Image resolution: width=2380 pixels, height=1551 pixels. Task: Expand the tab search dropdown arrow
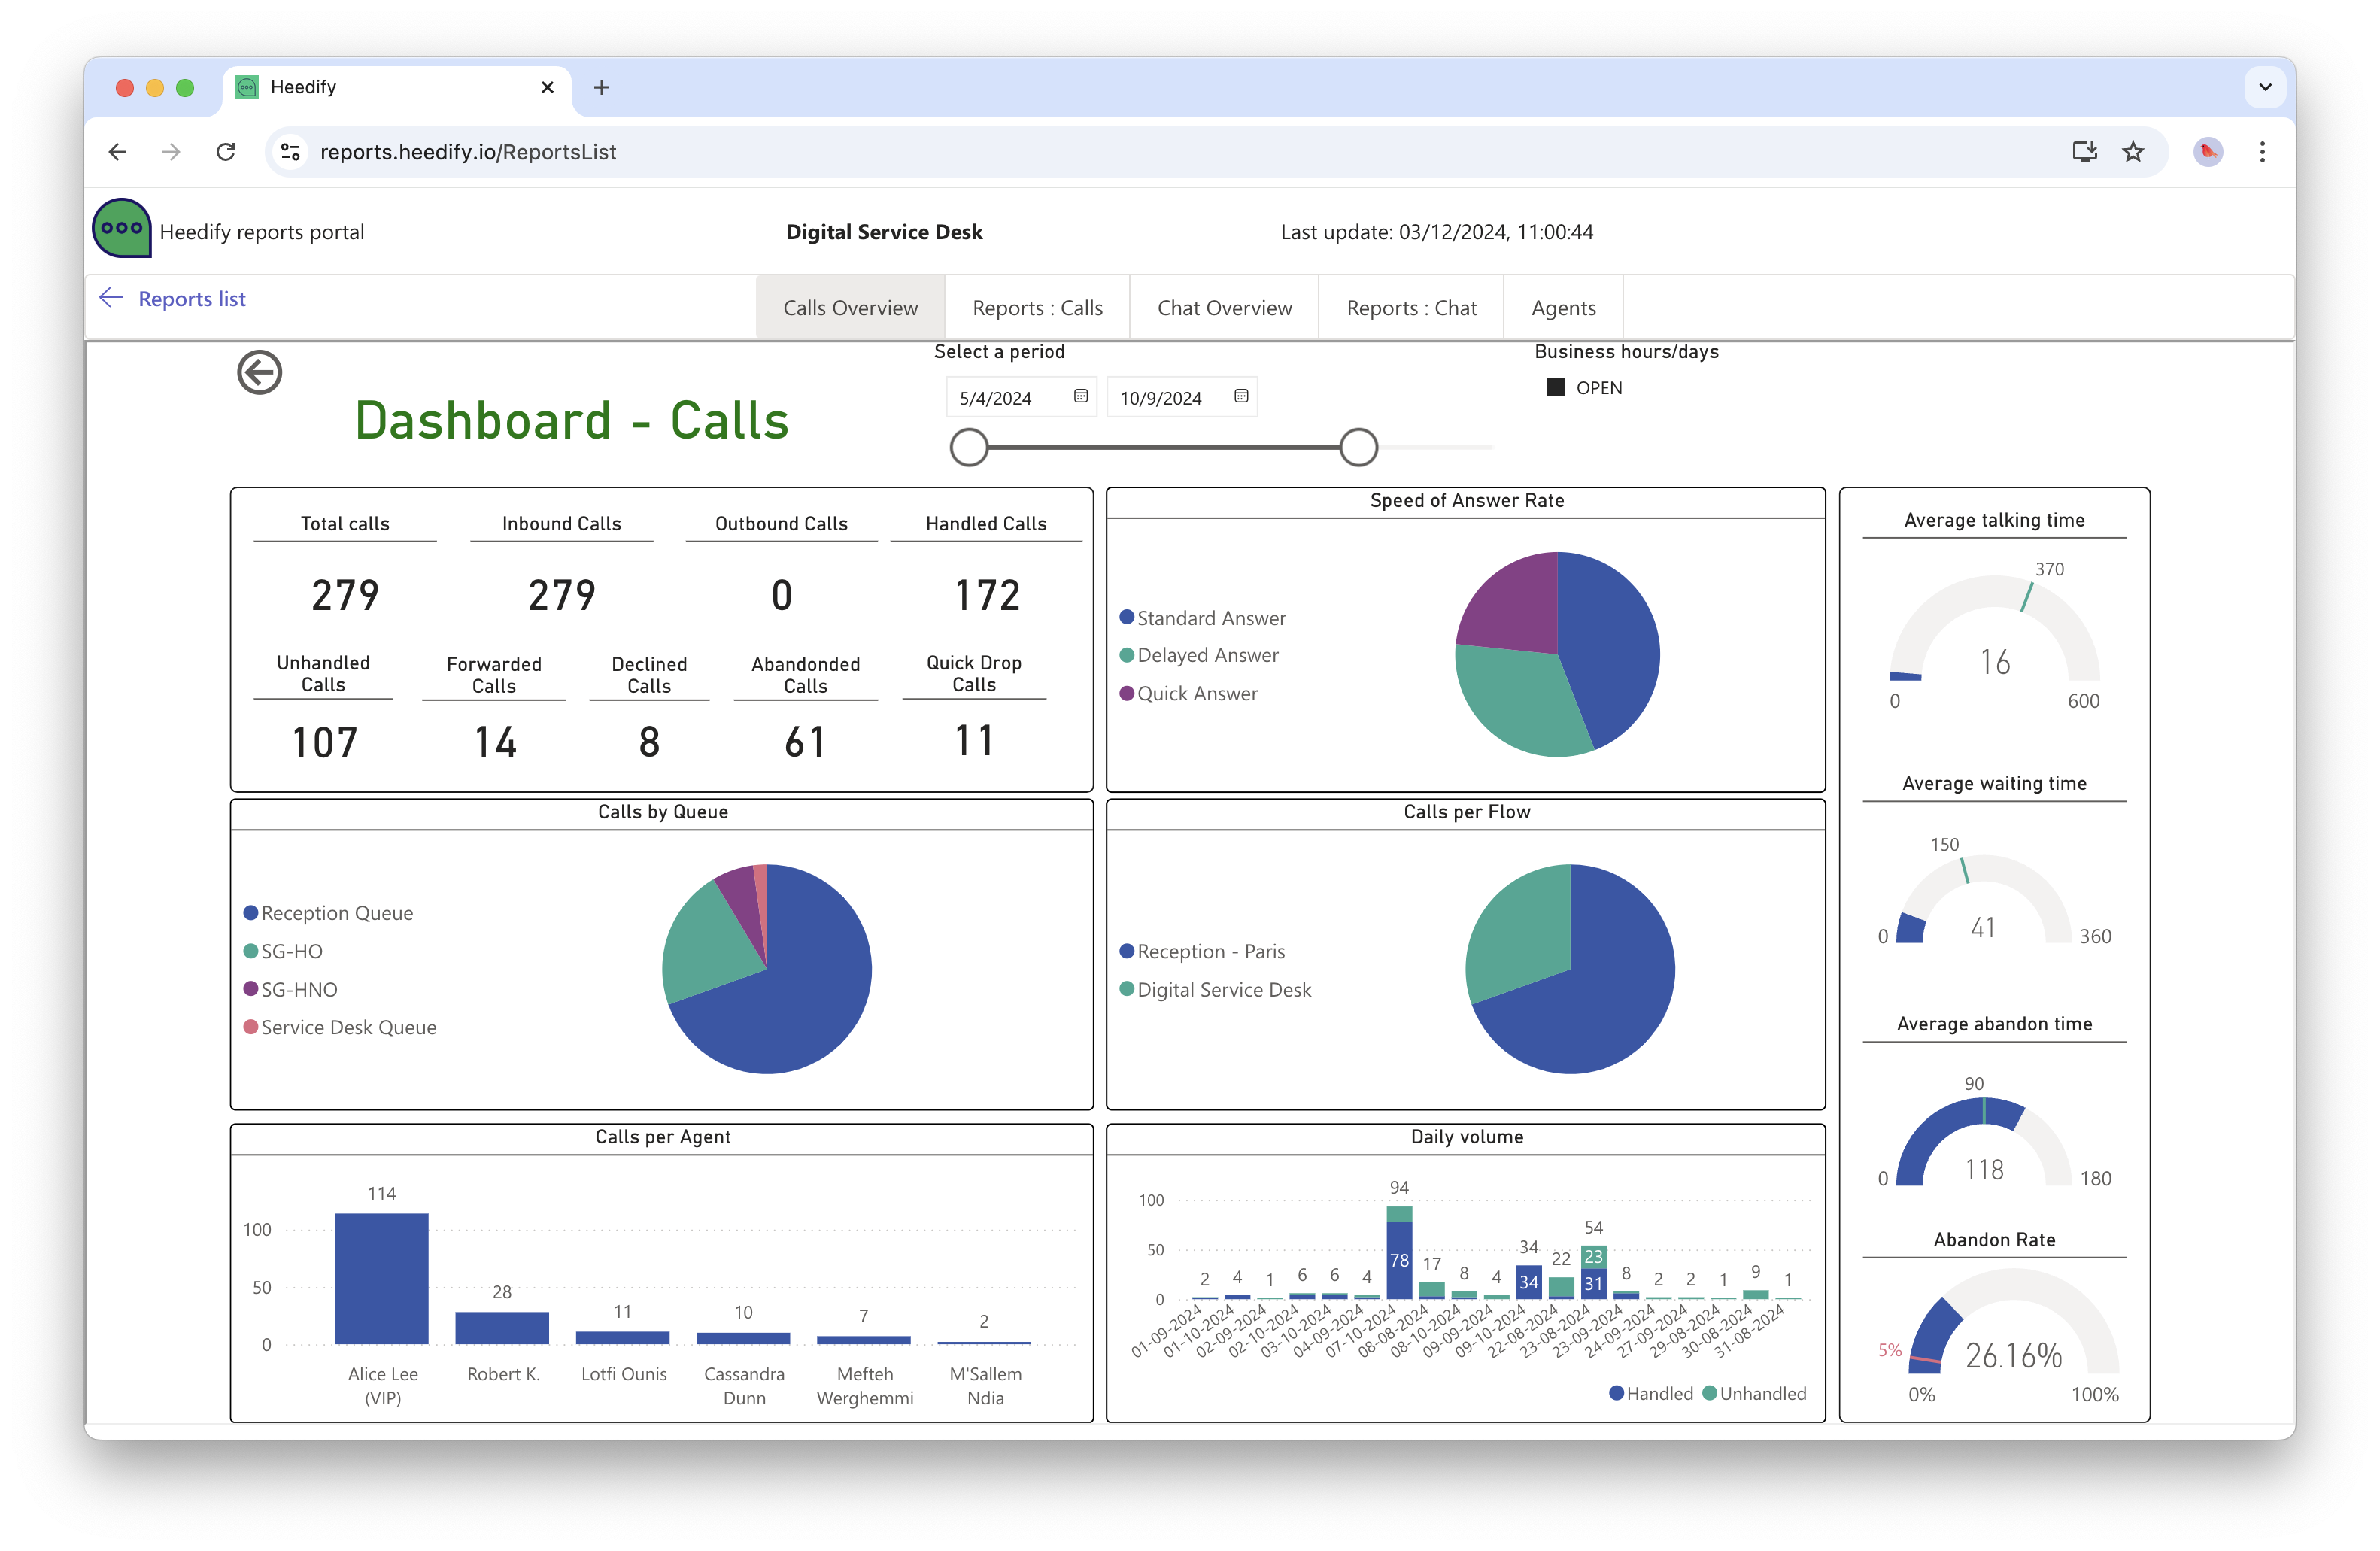2265,87
